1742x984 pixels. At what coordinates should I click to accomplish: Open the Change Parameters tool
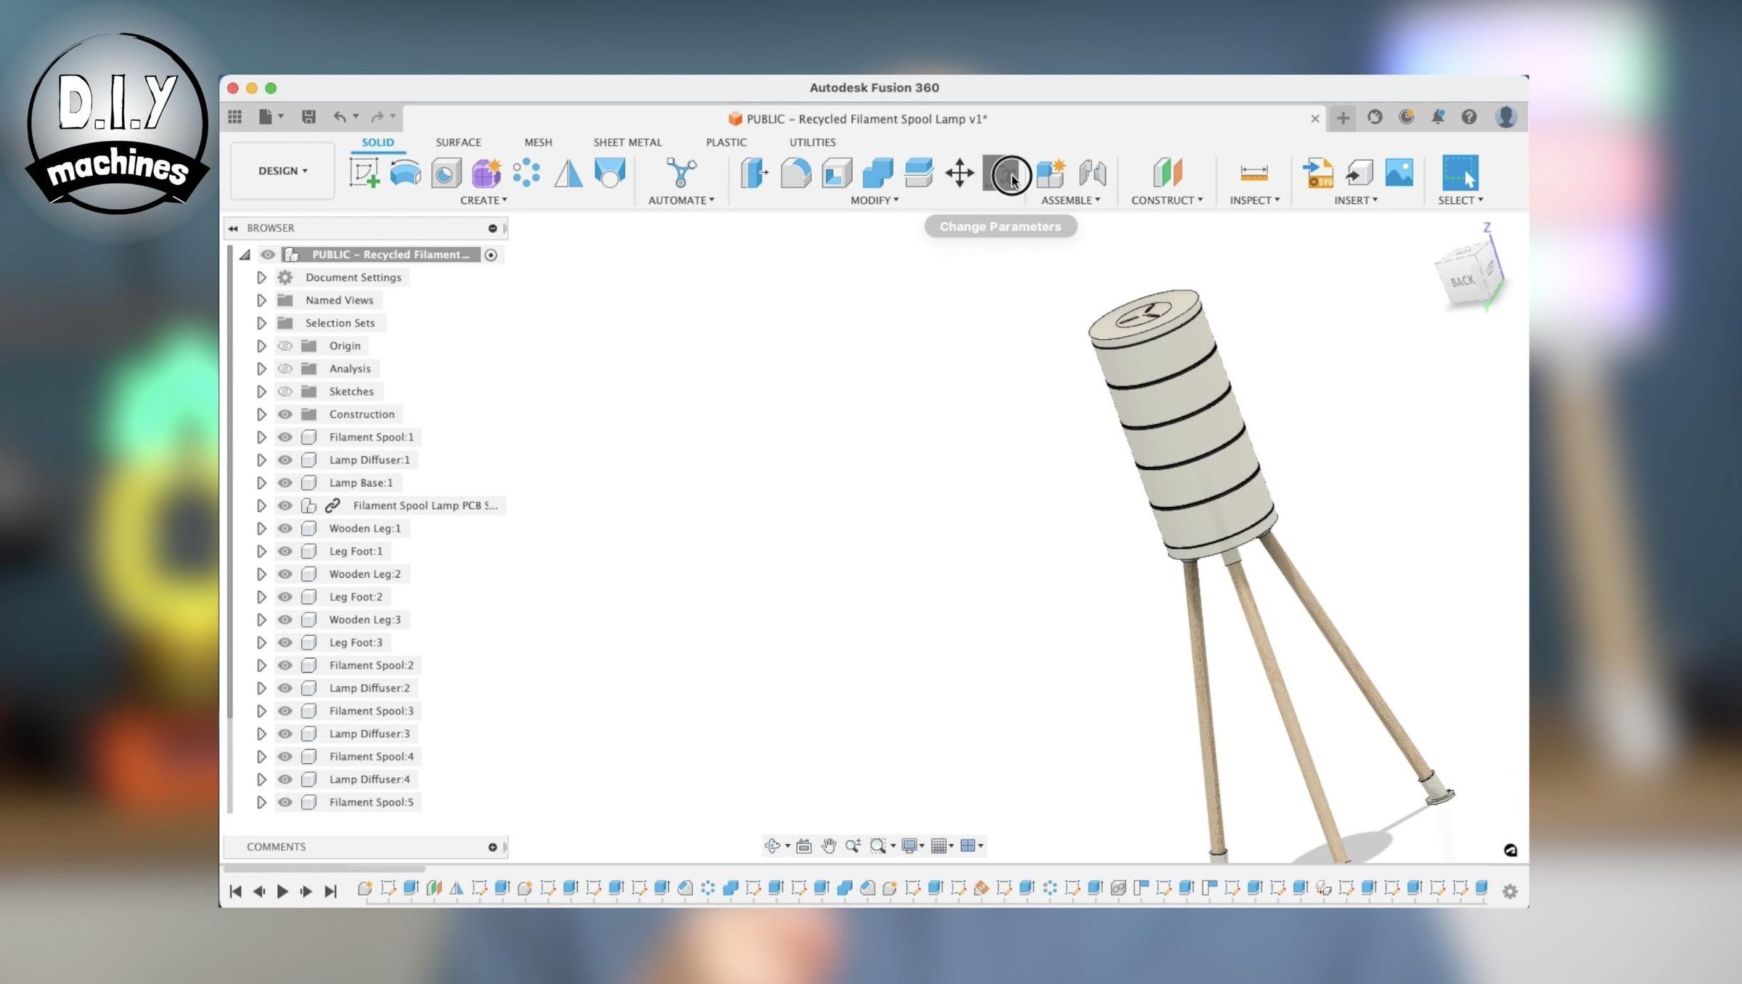[x=1009, y=174]
